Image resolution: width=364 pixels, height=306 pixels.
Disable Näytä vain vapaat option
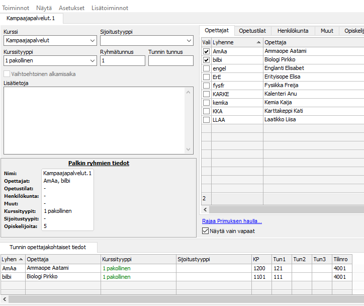coord(205,232)
